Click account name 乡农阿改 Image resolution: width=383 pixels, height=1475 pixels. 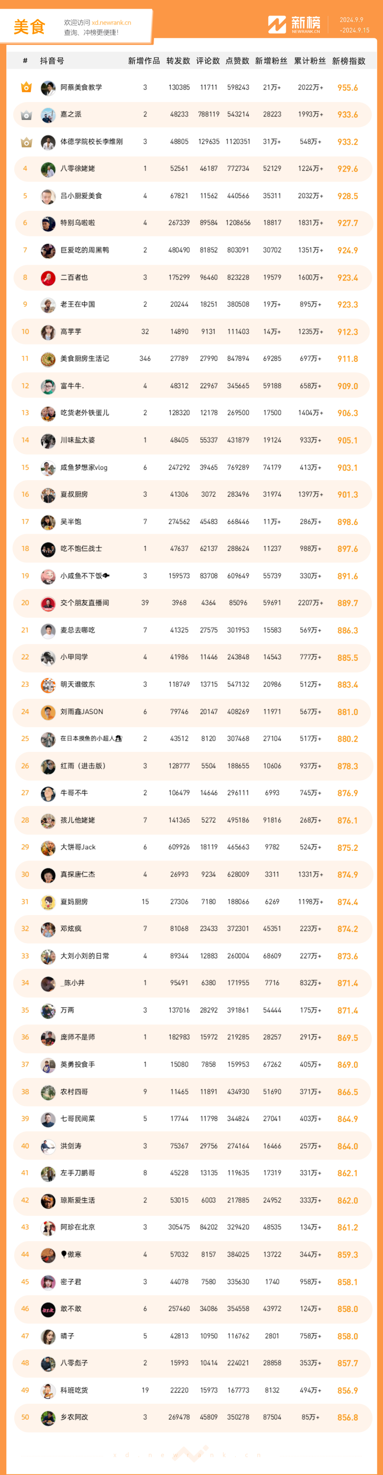click(74, 1417)
